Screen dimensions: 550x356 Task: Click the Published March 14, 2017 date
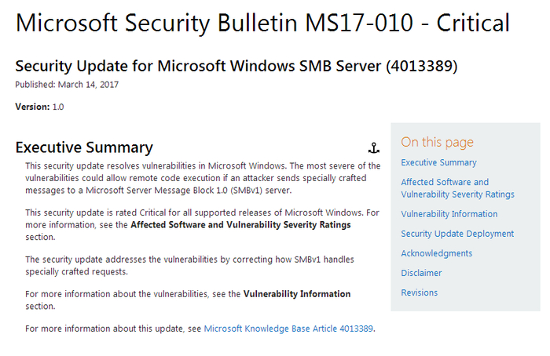pyautogui.click(x=66, y=85)
